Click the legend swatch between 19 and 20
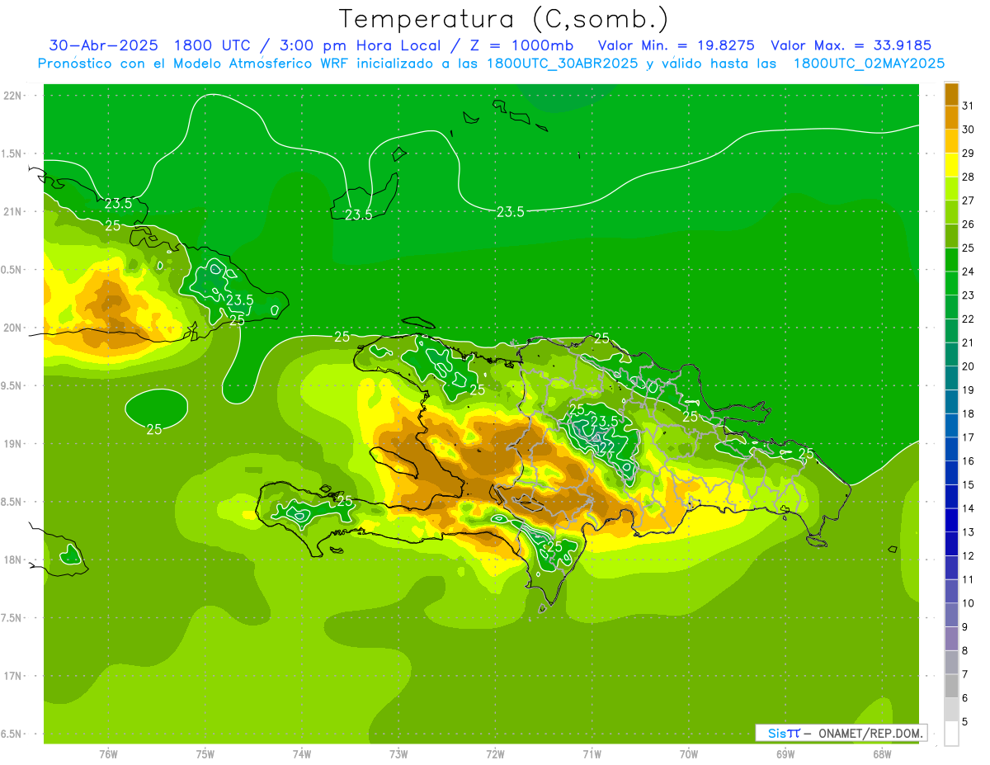 951,378
